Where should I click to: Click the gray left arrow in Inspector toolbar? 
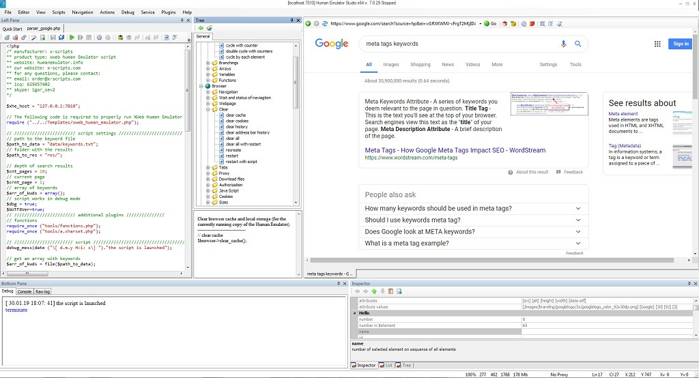pyautogui.click(x=357, y=291)
